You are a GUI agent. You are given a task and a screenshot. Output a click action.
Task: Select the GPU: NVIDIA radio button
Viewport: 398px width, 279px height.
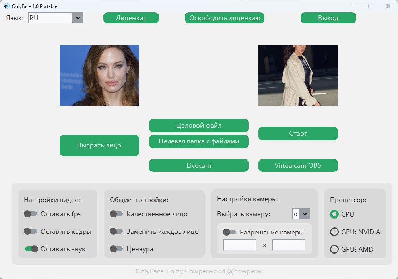[x=334, y=232]
